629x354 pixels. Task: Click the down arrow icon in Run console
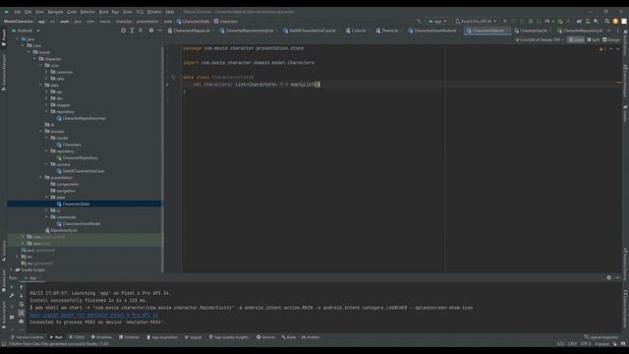(x=22, y=296)
